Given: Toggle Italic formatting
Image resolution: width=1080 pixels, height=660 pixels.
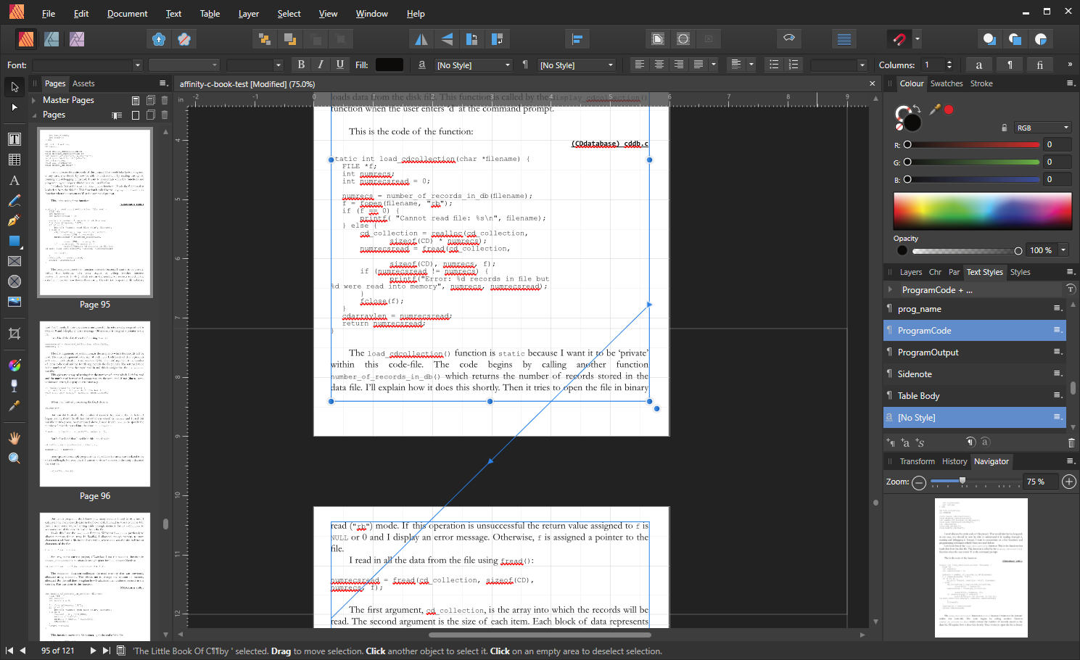Looking at the screenshot, I should pos(321,65).
